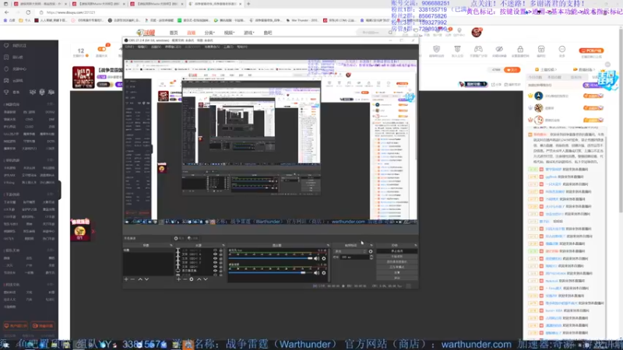Open scene transition properties gear in OBS

371,251
